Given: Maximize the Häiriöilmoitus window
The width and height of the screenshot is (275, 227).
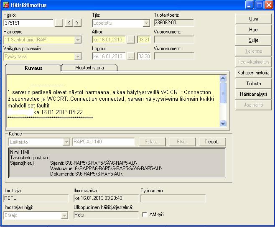Looking at the screenshot, I should 259,5.
